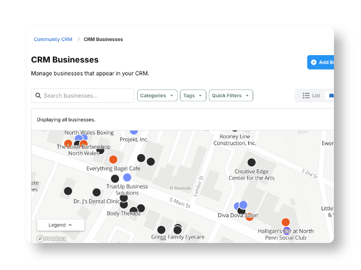Click the Everything Bagel Cafe map label
Image resolution: width=361 pixels, height=270 pixels.
113,169
